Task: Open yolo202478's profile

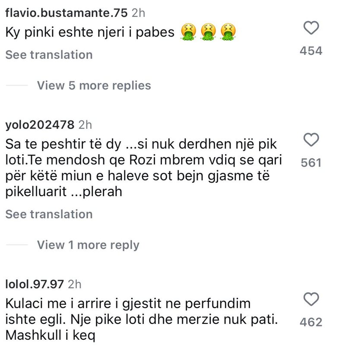Action: point(40,125)
